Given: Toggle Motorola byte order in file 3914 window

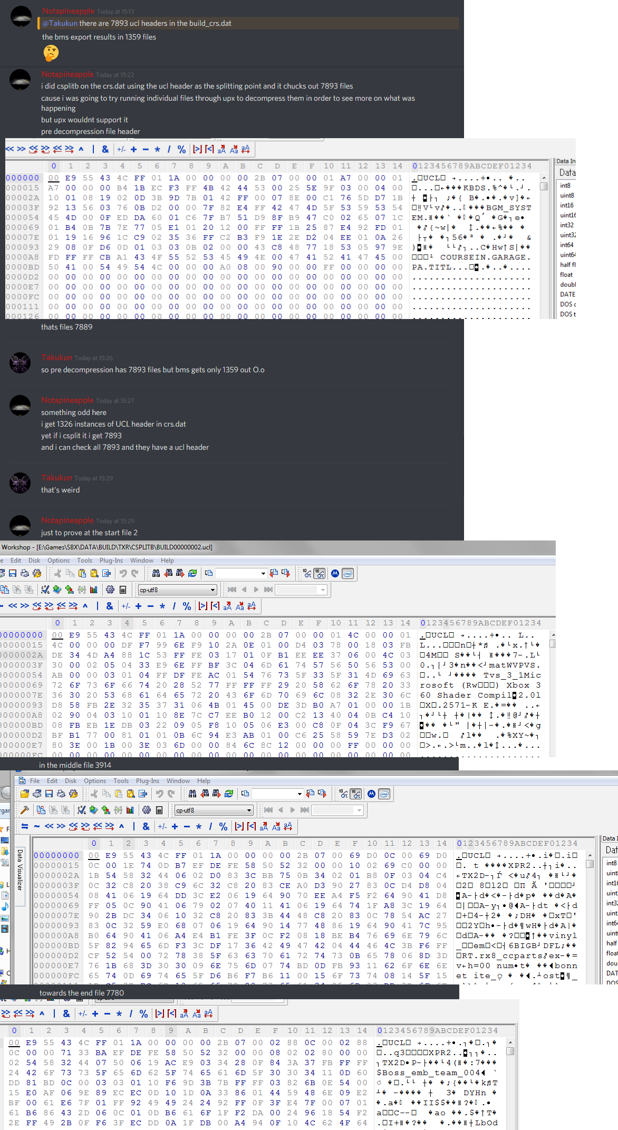Looking at the screenshot, I should click(x=371, y=794).
